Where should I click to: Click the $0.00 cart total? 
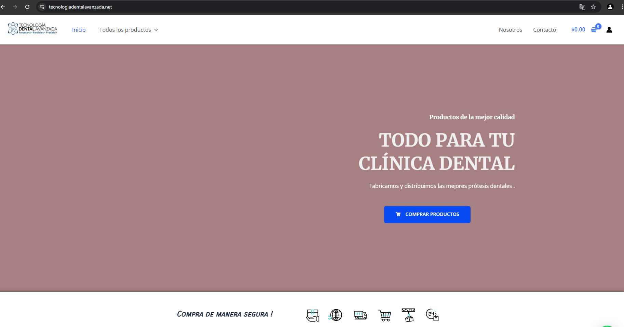tap(578, 30)
